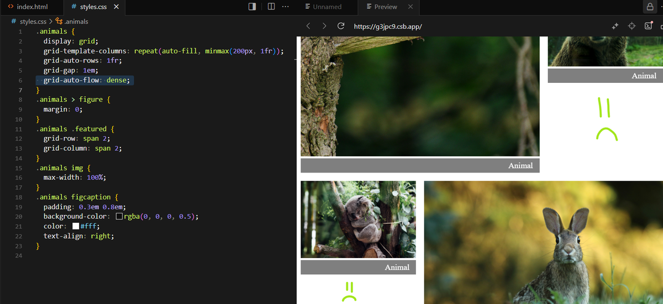Click the '.animals figcaption {' selector line
This screenshot has width=663, height=304.
77,197
